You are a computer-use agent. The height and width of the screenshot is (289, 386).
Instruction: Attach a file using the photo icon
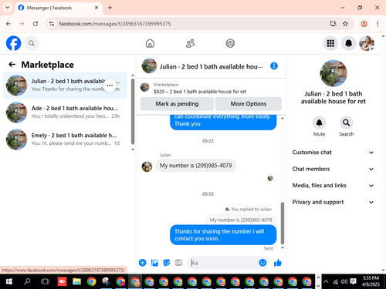154,263
